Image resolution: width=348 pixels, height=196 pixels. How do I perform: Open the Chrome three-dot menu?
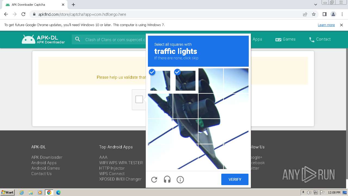point(342,14)
